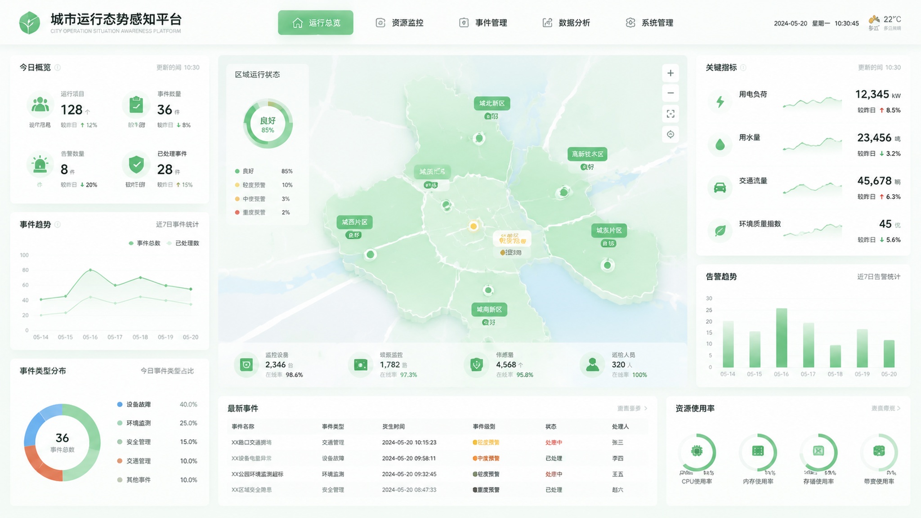Click the 1,782 camera monitoring icon
This screenshot has width=921, height=518.
point(361,365)
